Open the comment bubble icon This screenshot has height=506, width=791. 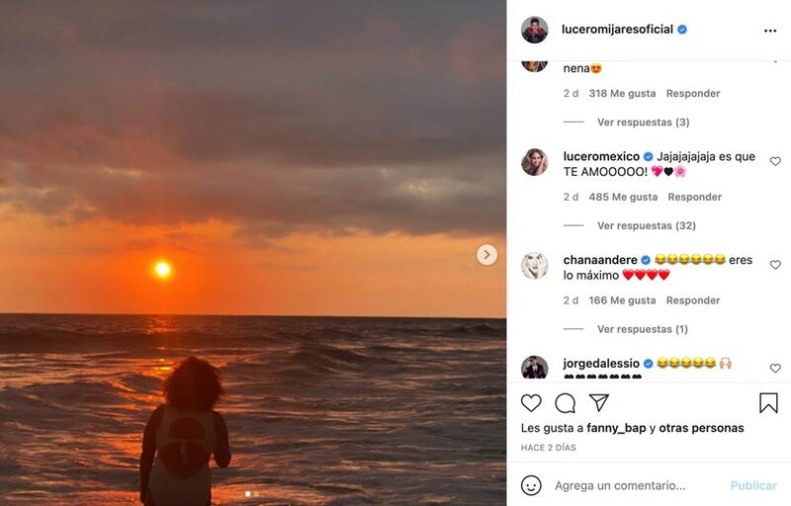tap(566, 402)
